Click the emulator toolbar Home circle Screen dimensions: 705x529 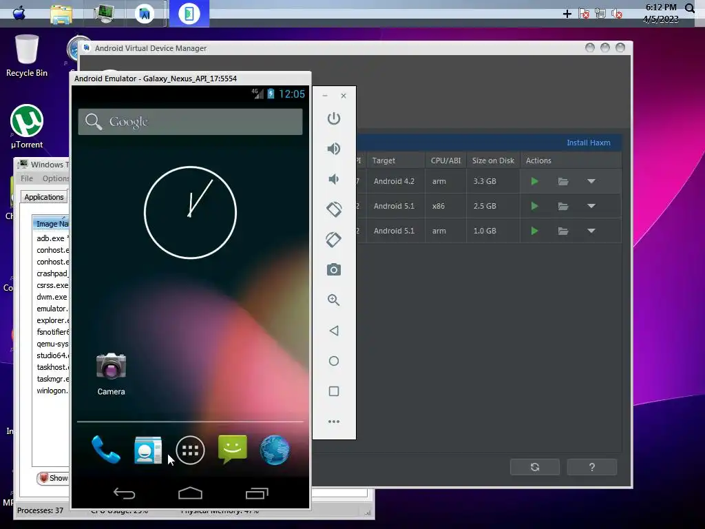pos(334,361)
